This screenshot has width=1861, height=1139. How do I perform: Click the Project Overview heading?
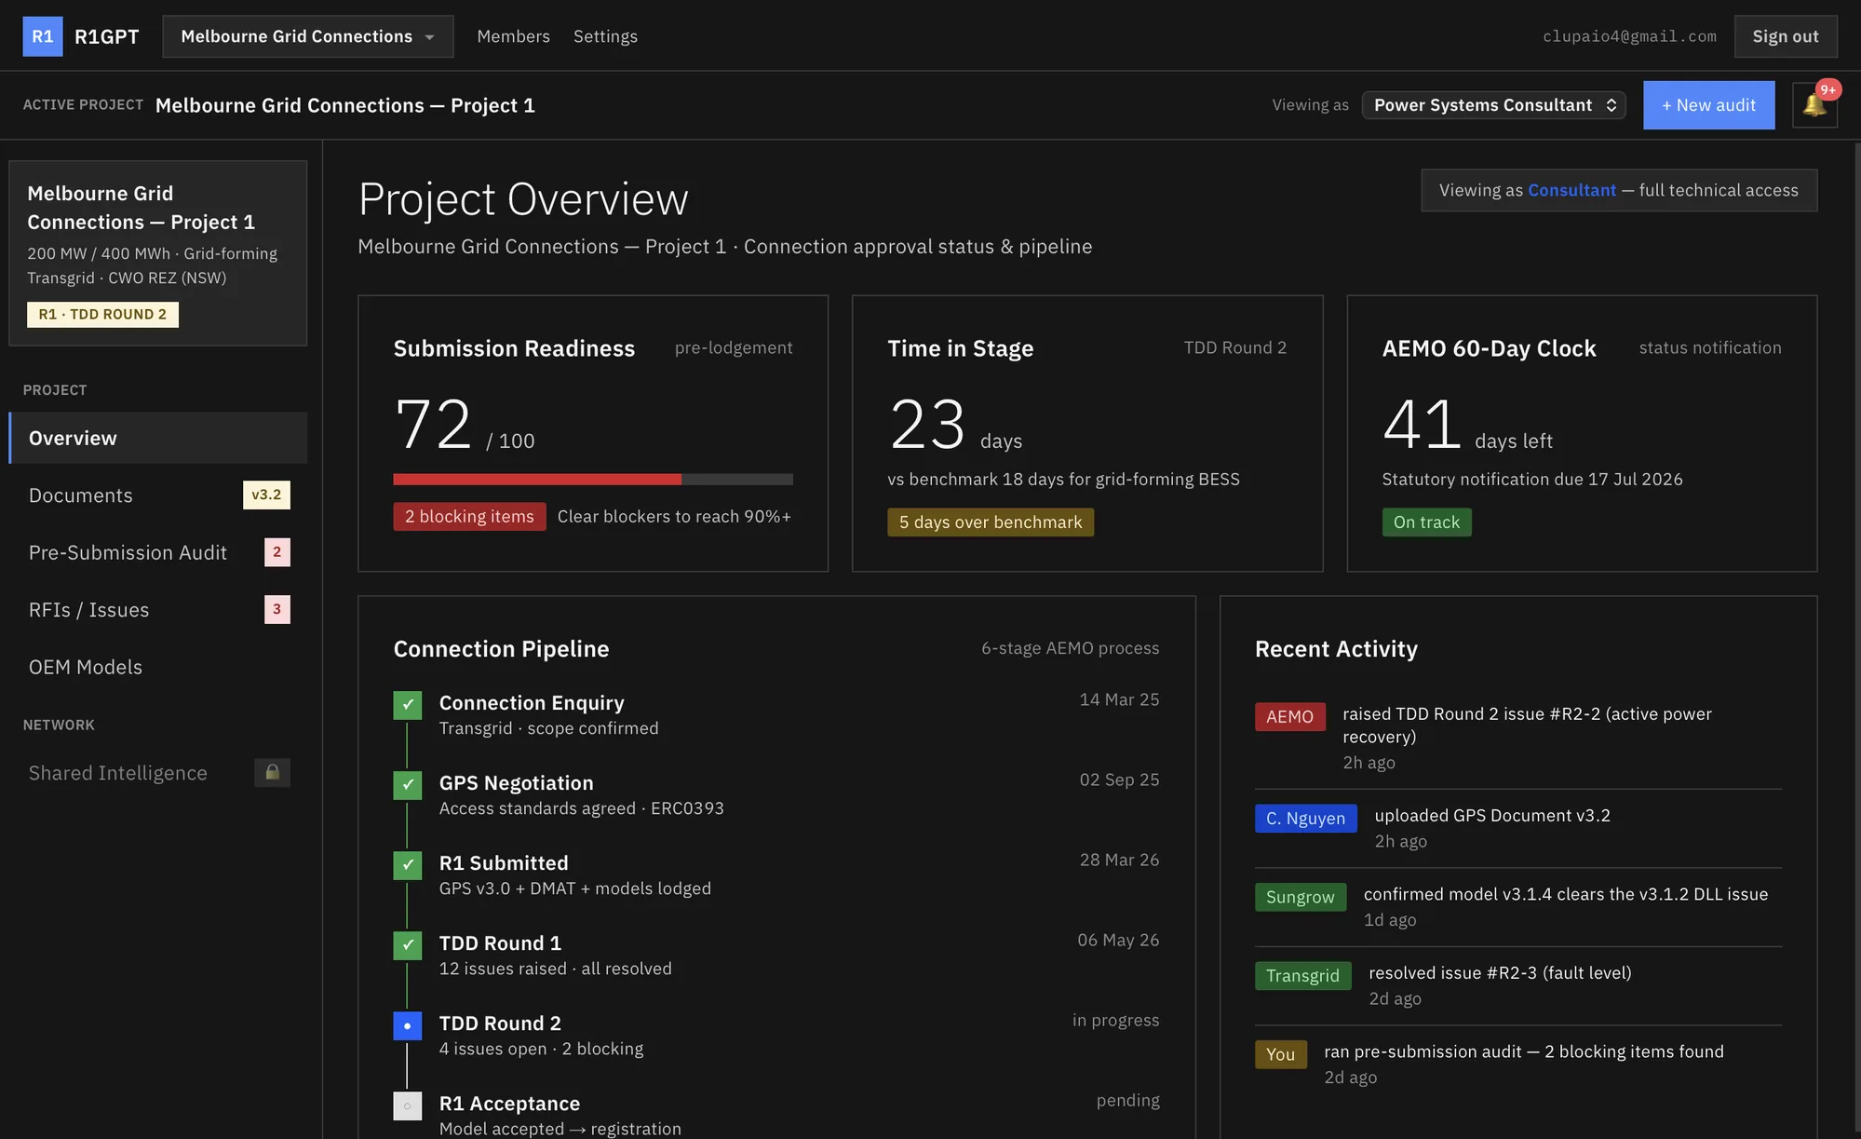click(x=524, y=199)
